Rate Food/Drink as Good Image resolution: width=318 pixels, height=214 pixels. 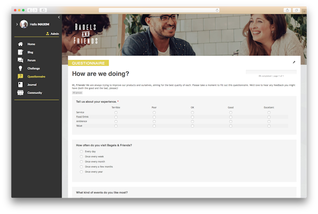click(231, 117)
